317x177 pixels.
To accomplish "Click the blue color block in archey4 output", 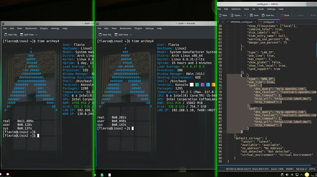I will click(208, 85).
